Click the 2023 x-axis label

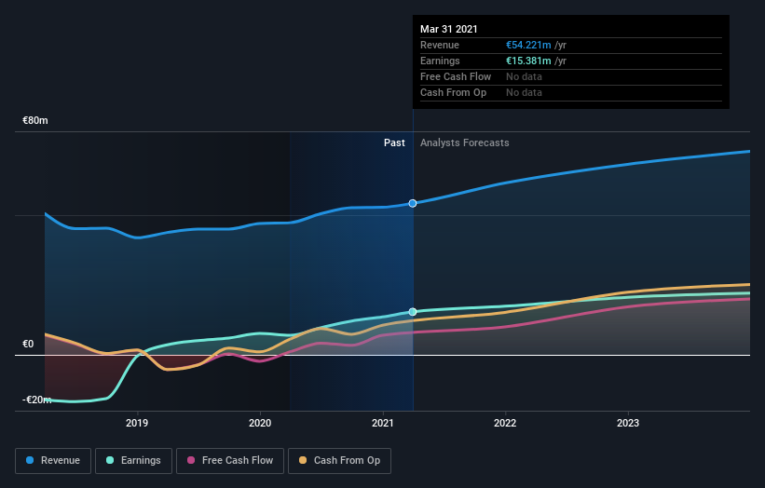coord(628,423)
